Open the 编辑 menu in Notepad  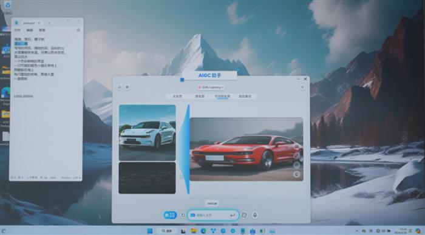[30, 30]
